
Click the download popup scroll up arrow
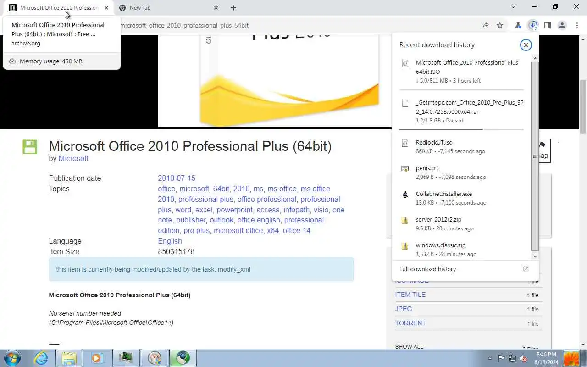535,58
